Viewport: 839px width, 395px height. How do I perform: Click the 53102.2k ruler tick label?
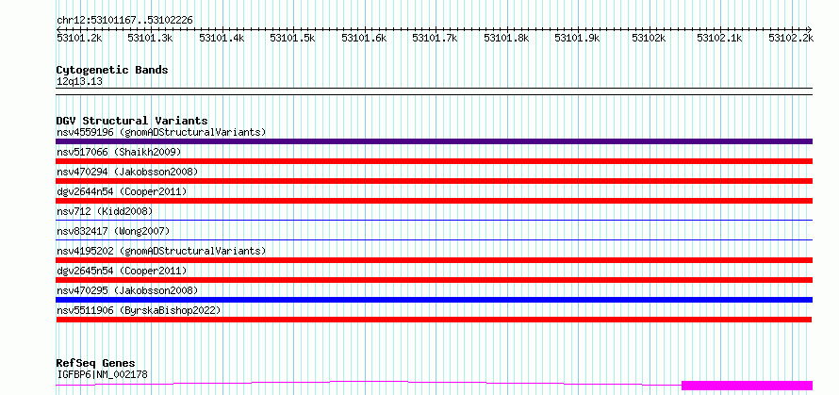[791, 38]
